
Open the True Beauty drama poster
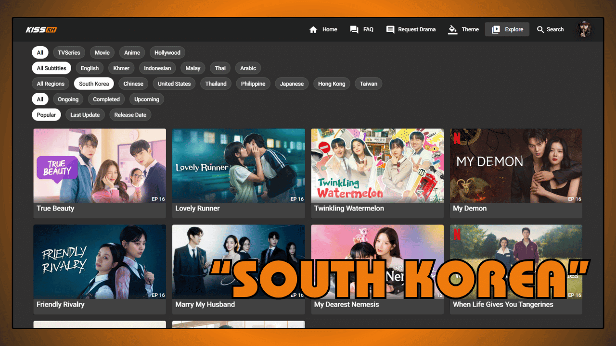(99, 165)
